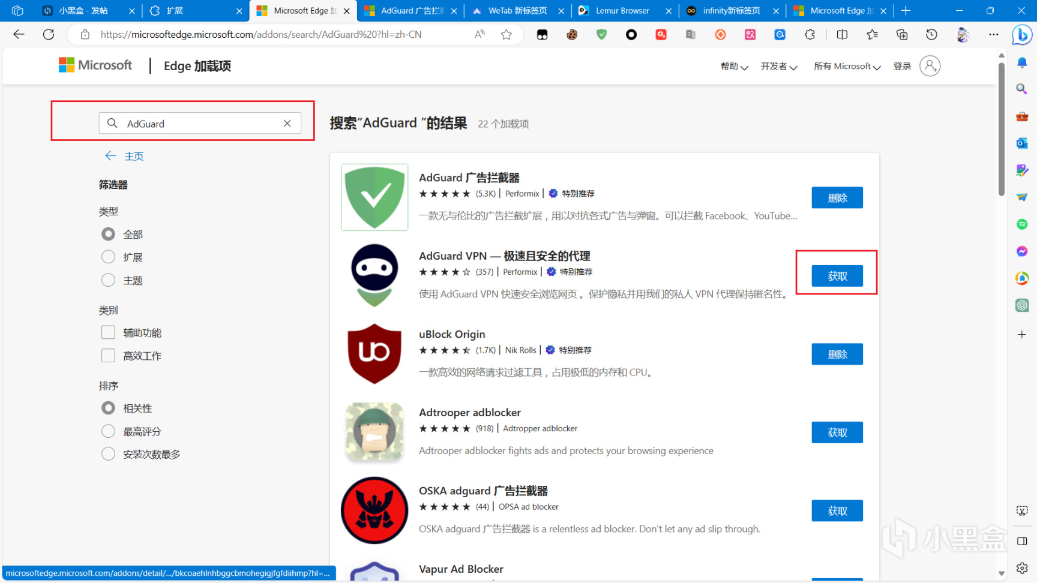
Task: Select the 主题 type radio button
Action: 108,280
